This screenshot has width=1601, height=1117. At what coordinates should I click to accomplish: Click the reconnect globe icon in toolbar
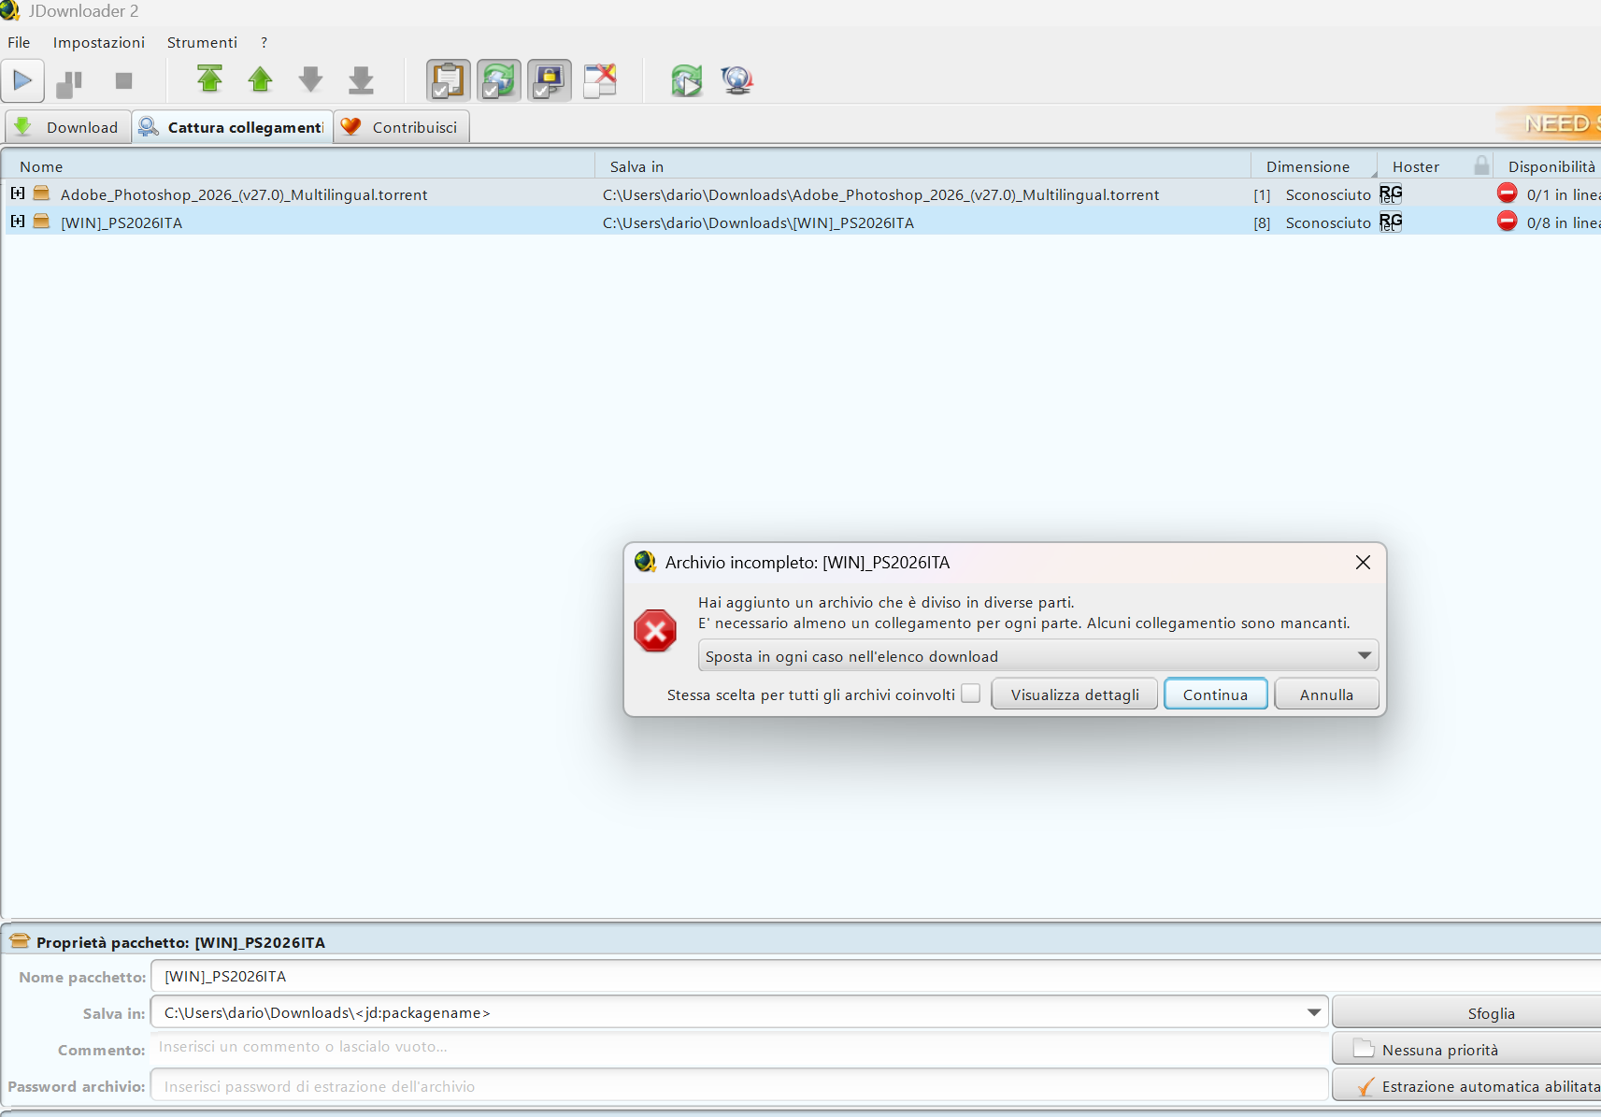(x=736, y=80)
